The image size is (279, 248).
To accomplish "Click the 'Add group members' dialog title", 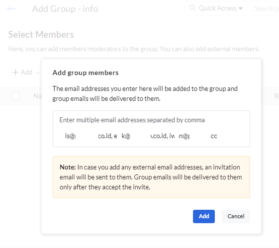I will [86, 73].
